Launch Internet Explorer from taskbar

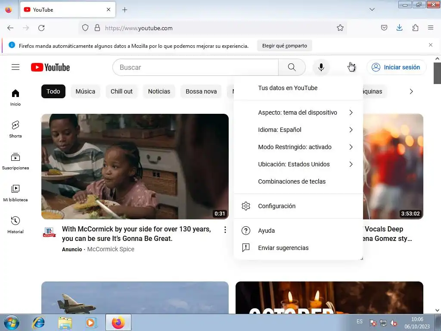tap(38, 322)
